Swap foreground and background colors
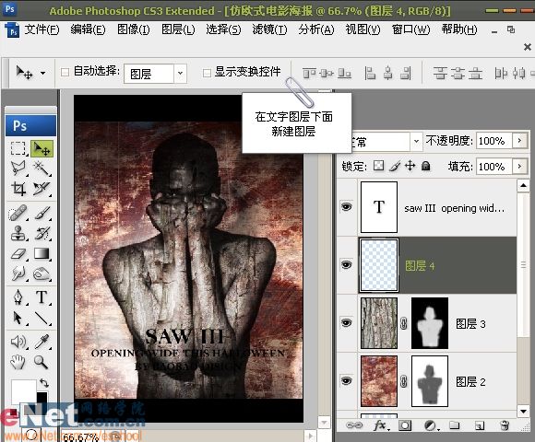This screenshot has width=535, height=442. pyautogui.click(x=44, y=383)
